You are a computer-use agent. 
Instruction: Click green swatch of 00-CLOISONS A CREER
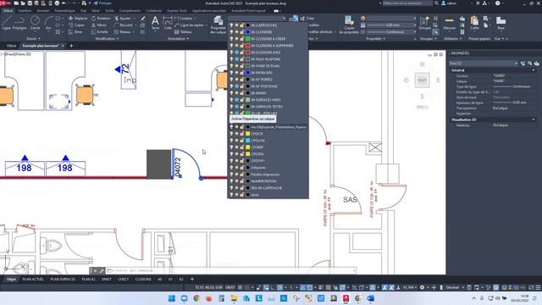(247, 39)
